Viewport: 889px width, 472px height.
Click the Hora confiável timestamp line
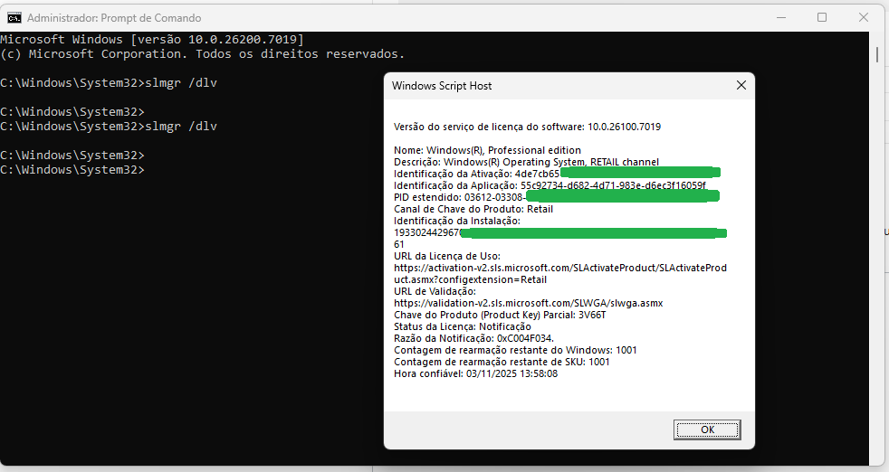tap(475, 373)
